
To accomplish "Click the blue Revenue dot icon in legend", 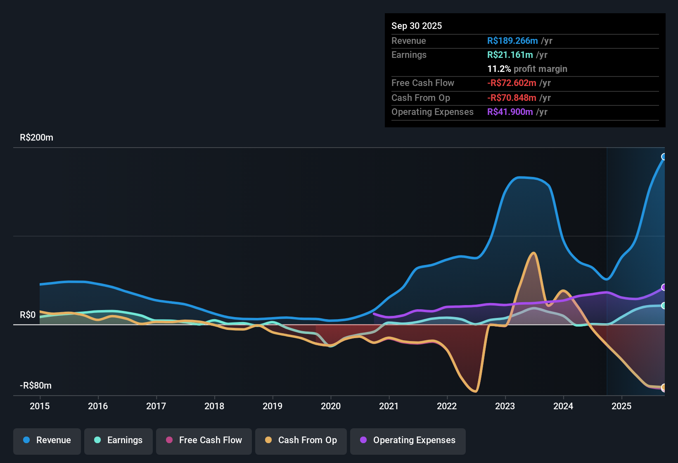I will (x=26, y=440).
